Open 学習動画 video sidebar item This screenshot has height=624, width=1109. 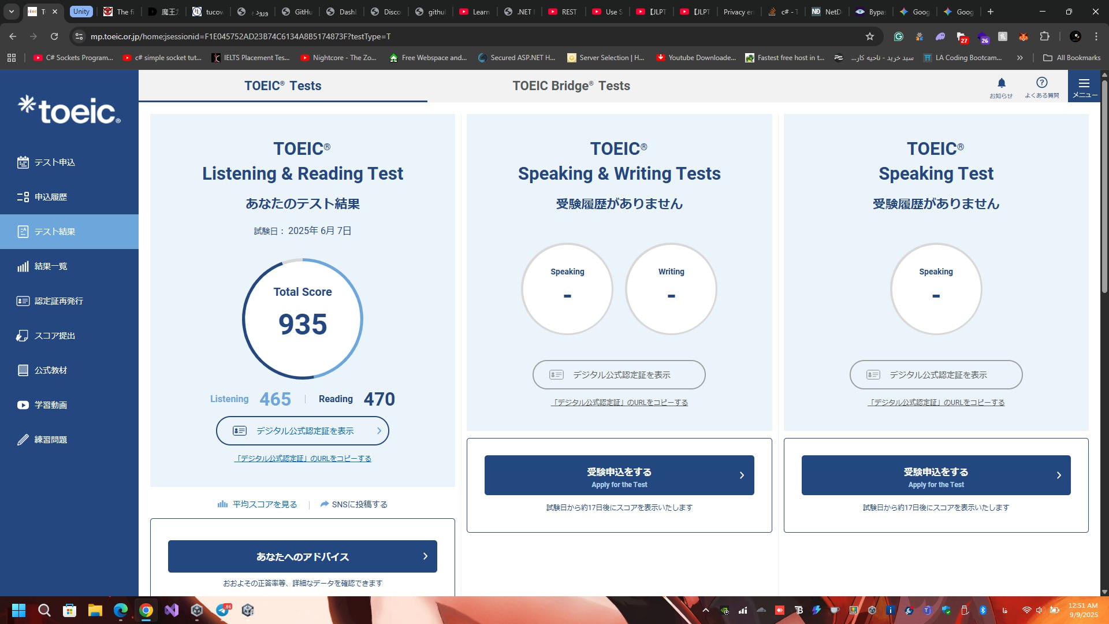coord(50,405)
